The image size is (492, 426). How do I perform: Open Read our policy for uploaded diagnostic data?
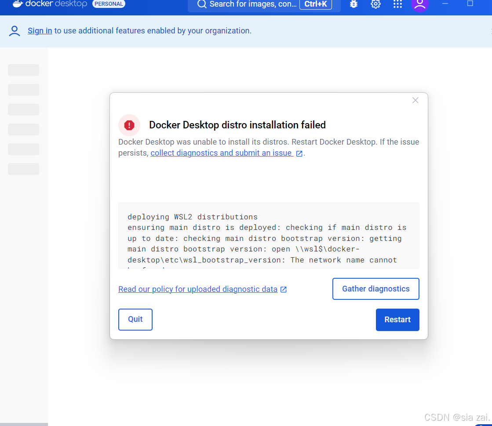198,289
